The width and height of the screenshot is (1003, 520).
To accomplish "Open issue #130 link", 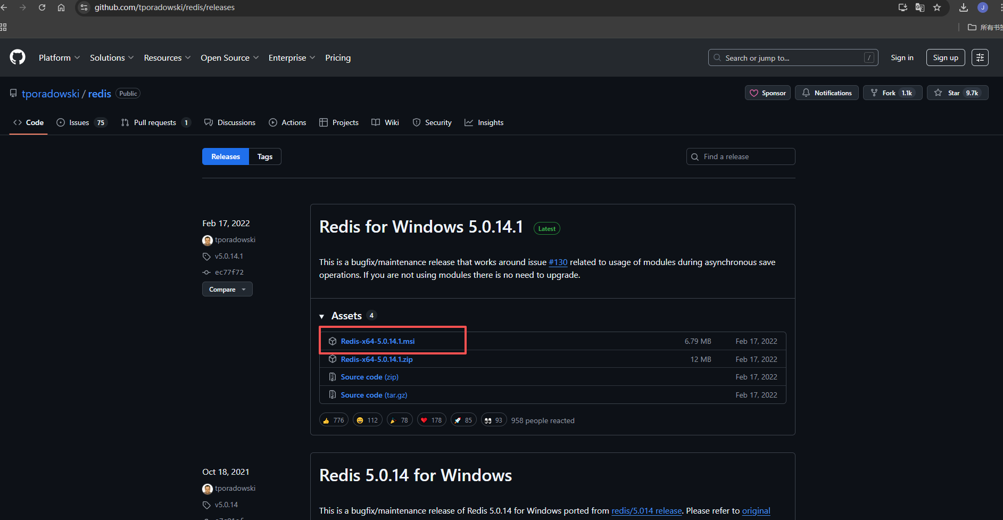I will (558, 262).
